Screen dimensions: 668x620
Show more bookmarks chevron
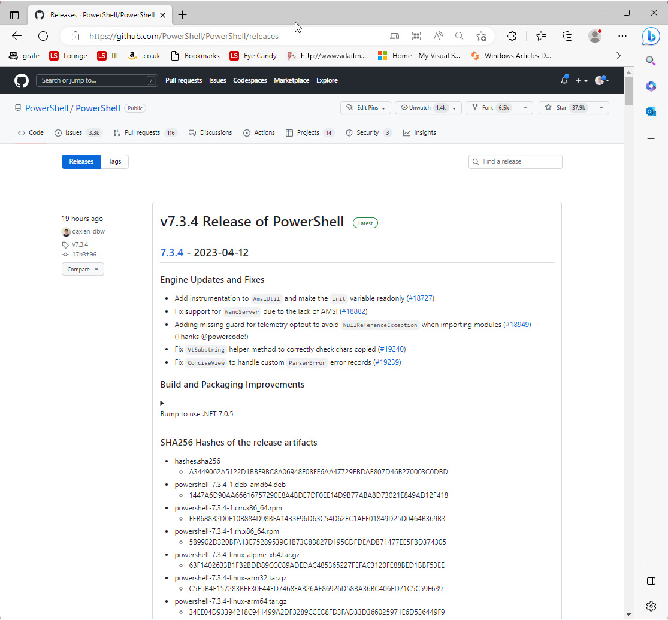pos(619,56)
